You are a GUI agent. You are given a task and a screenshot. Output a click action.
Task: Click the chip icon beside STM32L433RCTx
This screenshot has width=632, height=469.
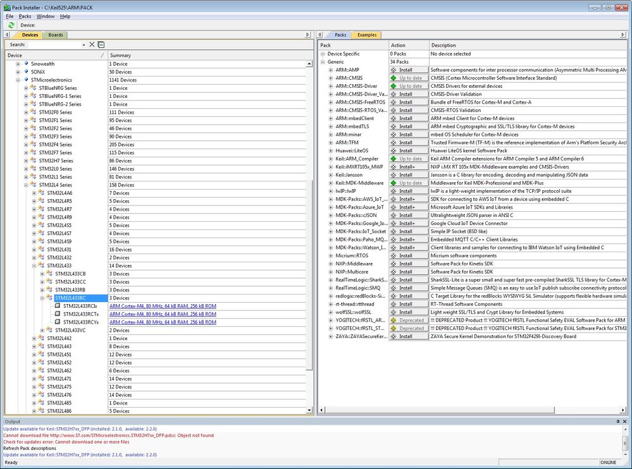point(58,314)
